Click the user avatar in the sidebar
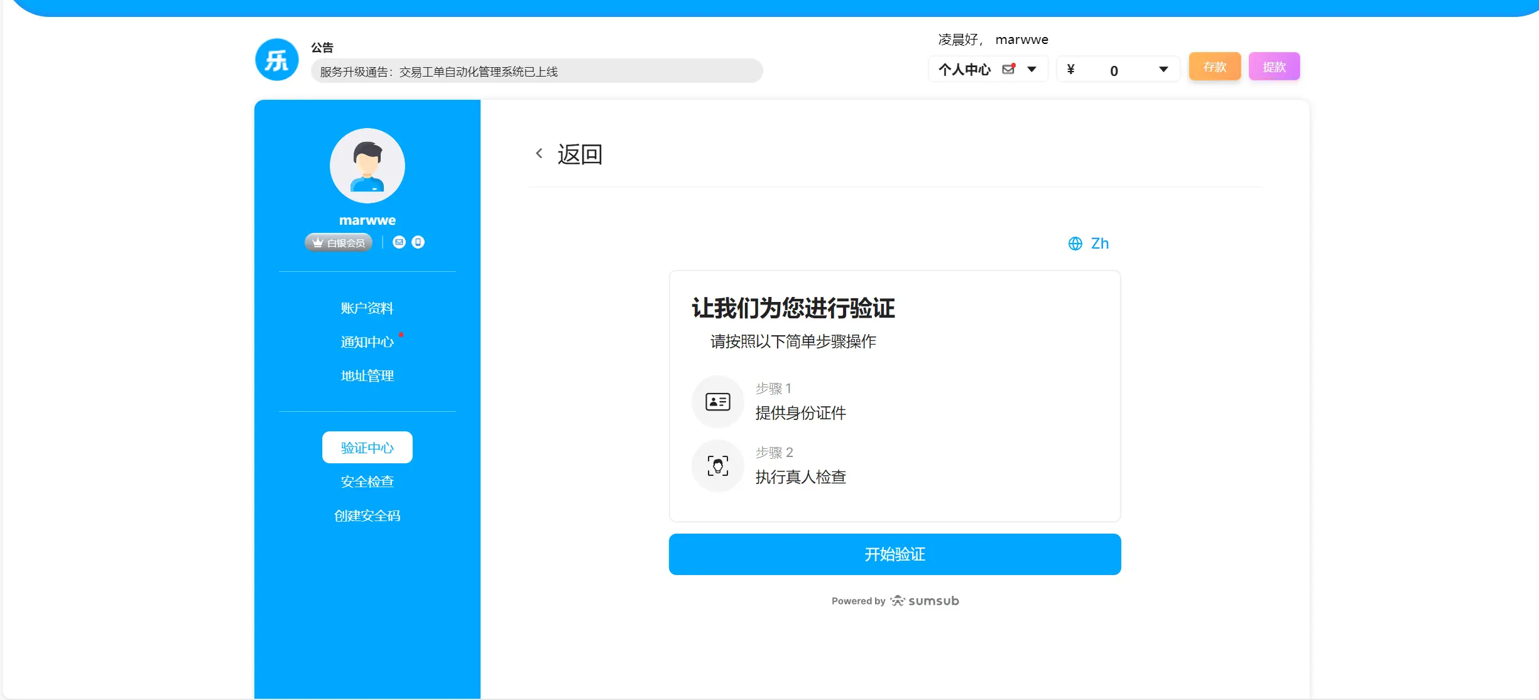This screenshot has height=700, width=1539. [367, 165]
